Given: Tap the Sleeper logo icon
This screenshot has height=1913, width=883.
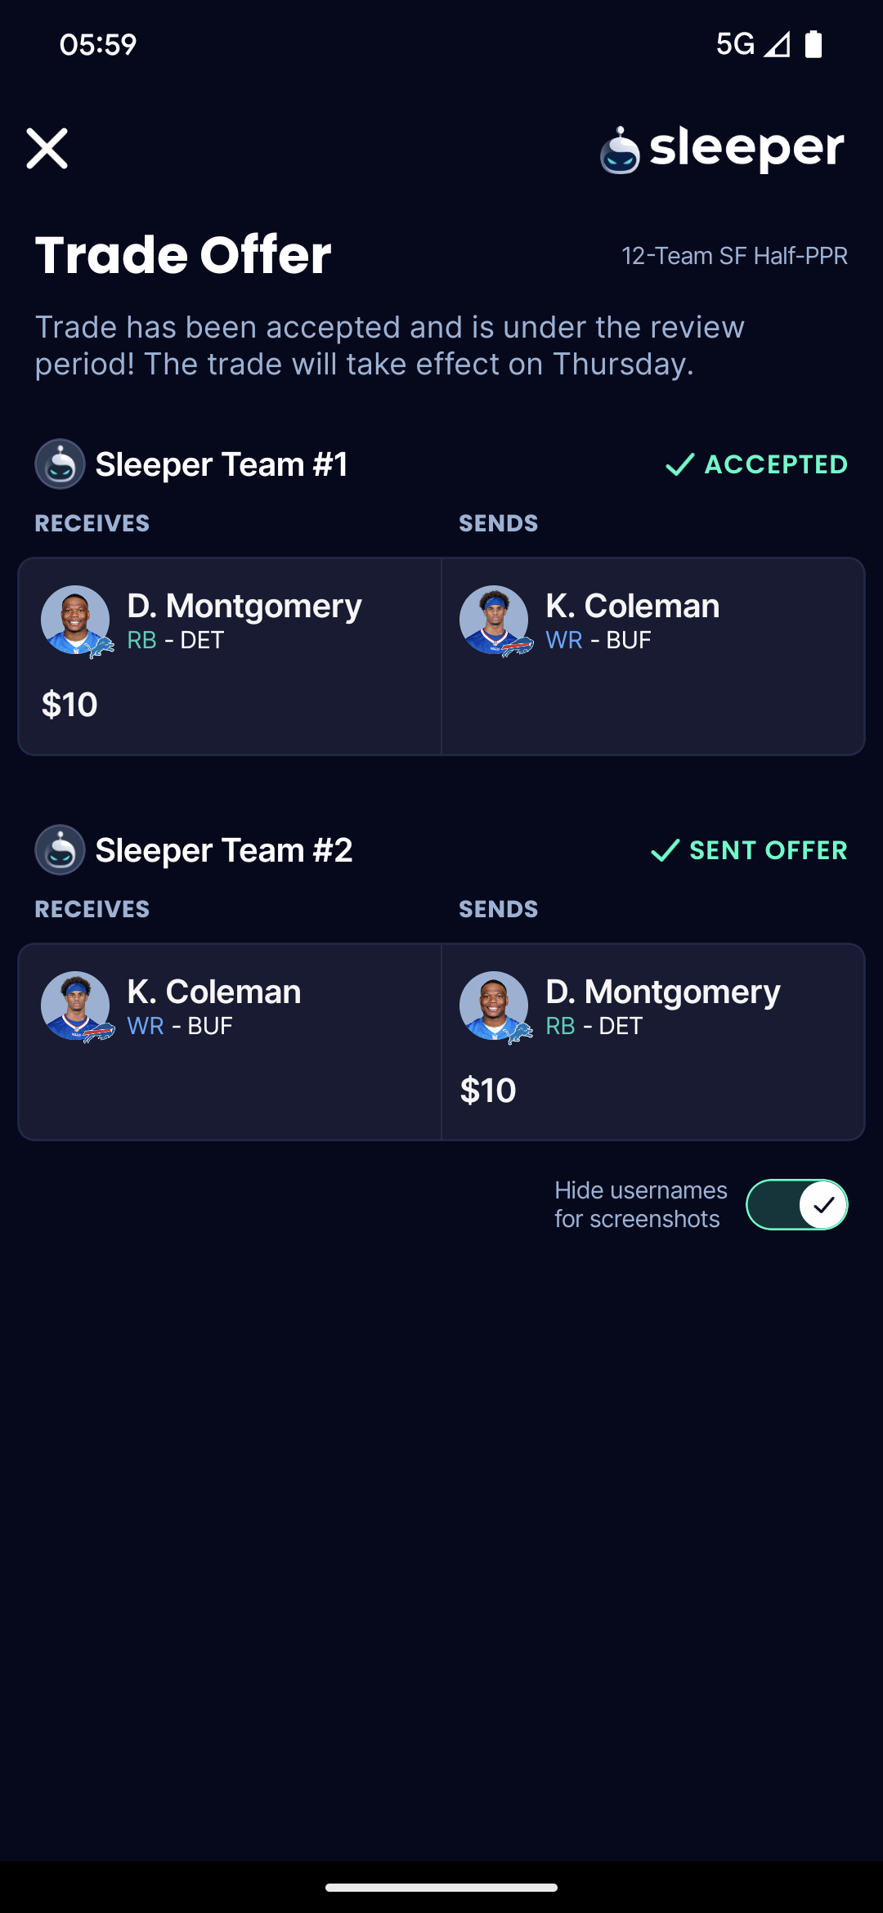Looking at the screenshot, I should pos(620,150).
